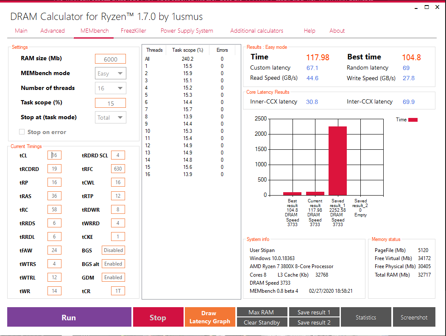Open the About tab
Screen dimensions: 446x336
coord(337,31)
